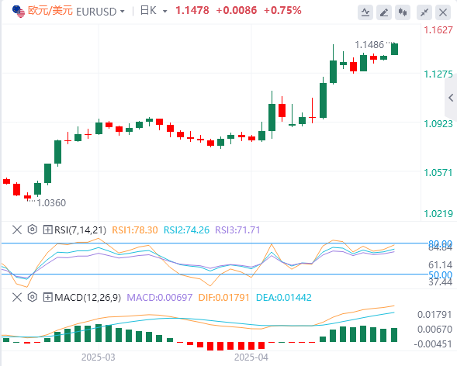Screen dimensions: 457x366
Task: Click the 2025-04 date axis label
Action: 251,357
